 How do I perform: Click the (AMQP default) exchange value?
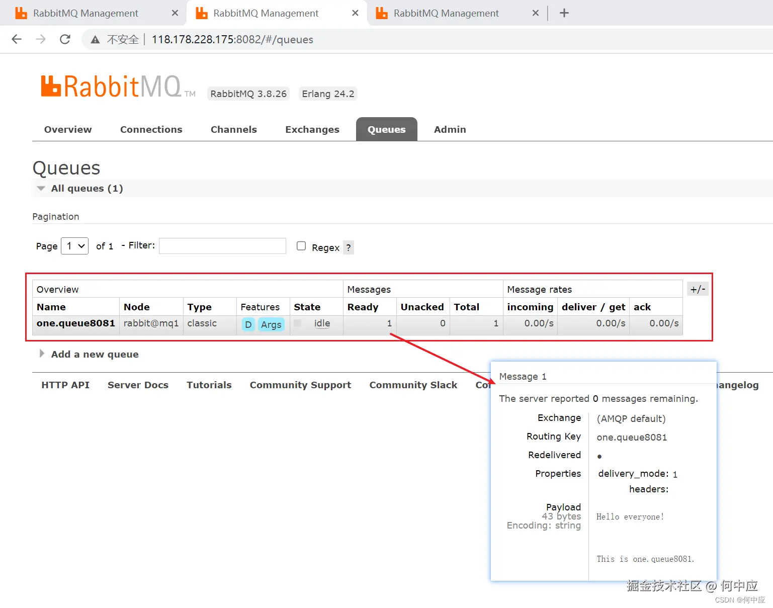pos(631,419)
